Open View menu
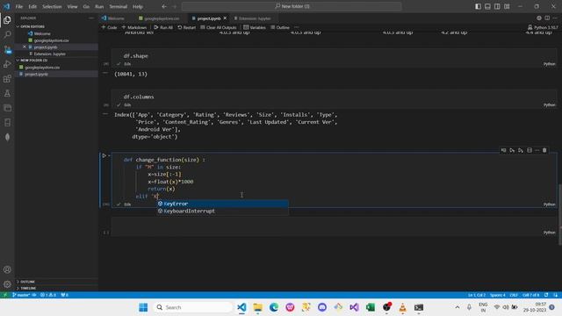562x316 pixels. 72,6
